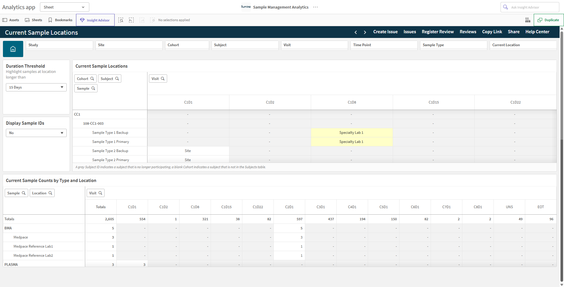The width and height of the screenshot is (564, 287).
Task: Click the Duplicate button
Action: 548,20
